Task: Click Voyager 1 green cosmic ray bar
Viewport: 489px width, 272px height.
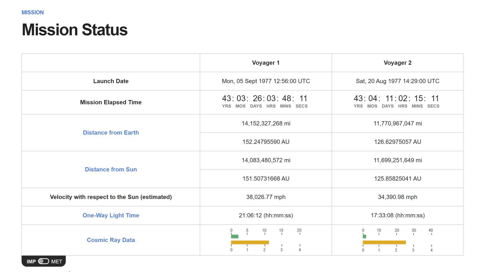Action: click(235, 237)
